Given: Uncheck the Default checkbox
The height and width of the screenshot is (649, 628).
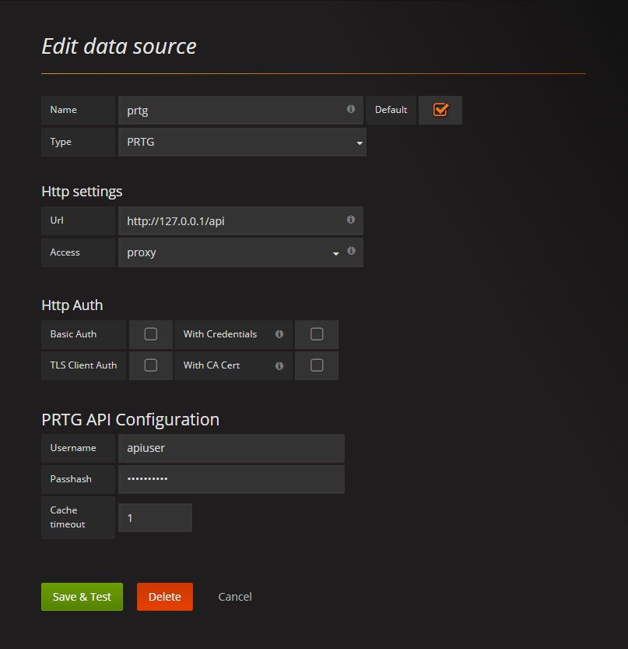Looking at the screenshot, I should pos(440,110).
